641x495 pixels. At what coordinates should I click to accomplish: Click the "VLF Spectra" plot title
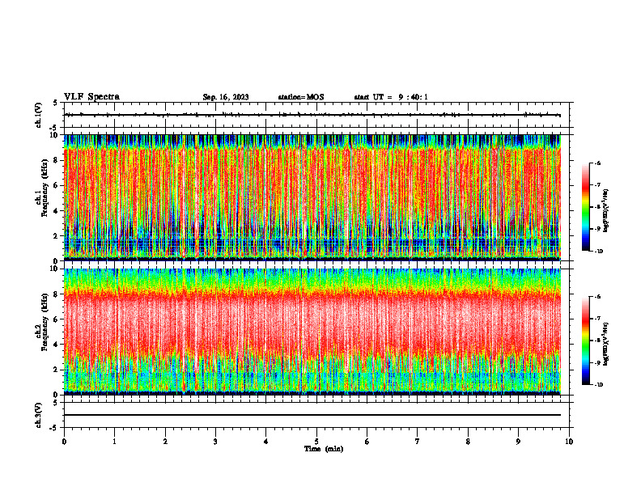coord(92,96)
